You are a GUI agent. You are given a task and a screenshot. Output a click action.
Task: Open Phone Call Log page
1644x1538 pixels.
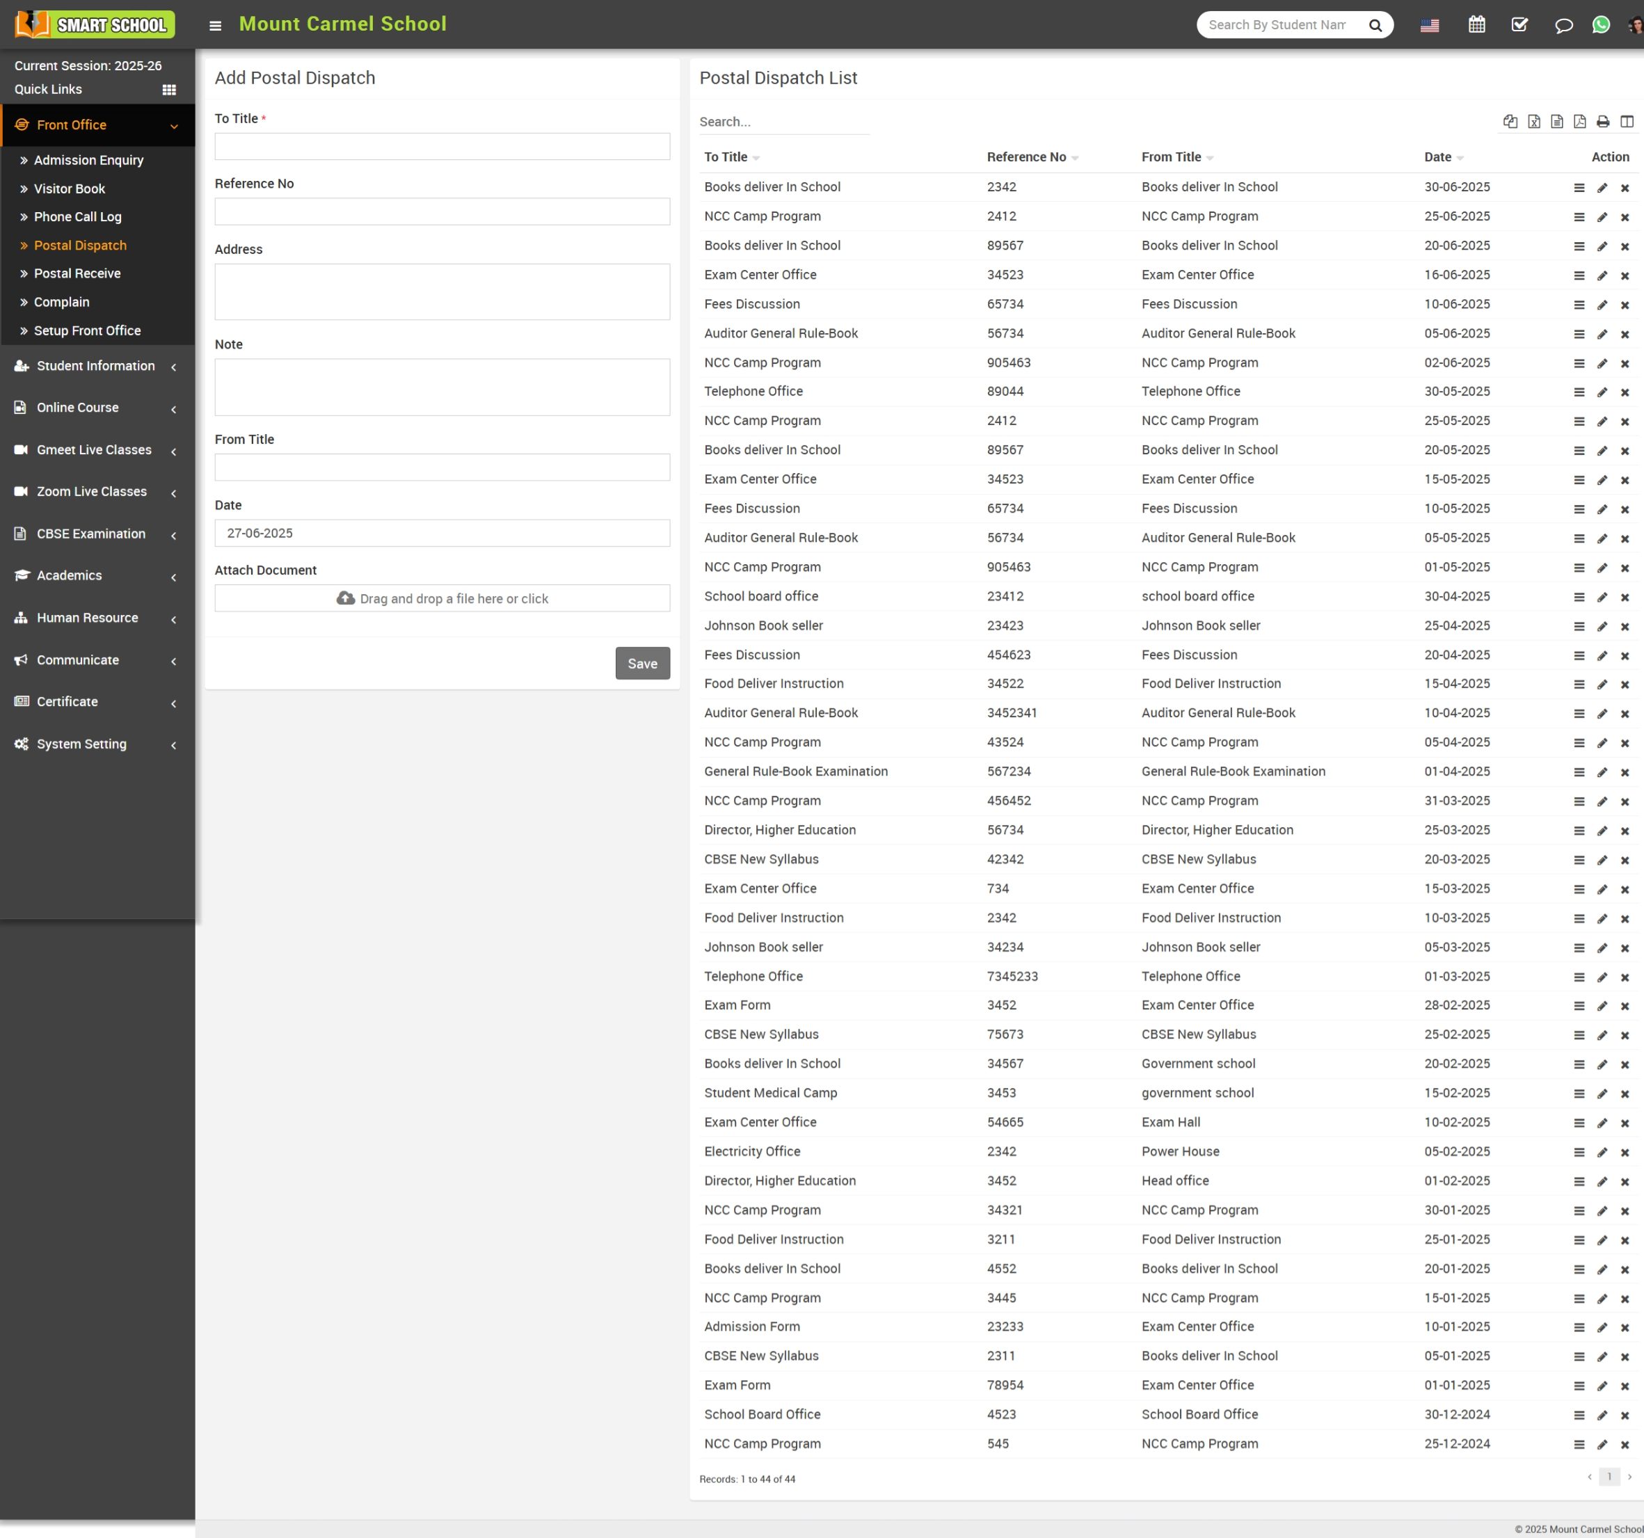tap(78, 216)
